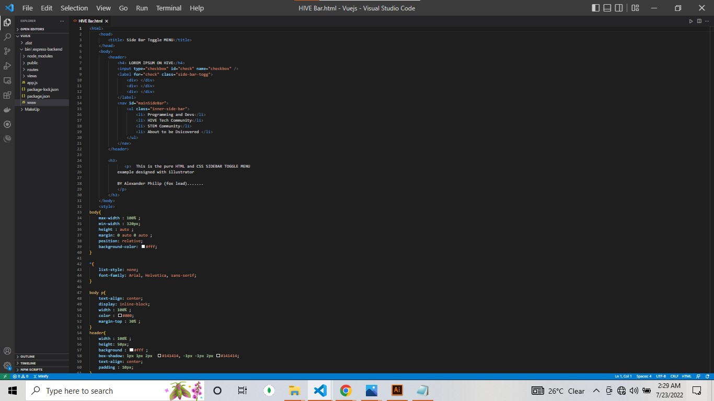Click the #fff swatch beside background-color
This screenshot has height=401, width=714.
pyautogui.click(x=143, y=246)
